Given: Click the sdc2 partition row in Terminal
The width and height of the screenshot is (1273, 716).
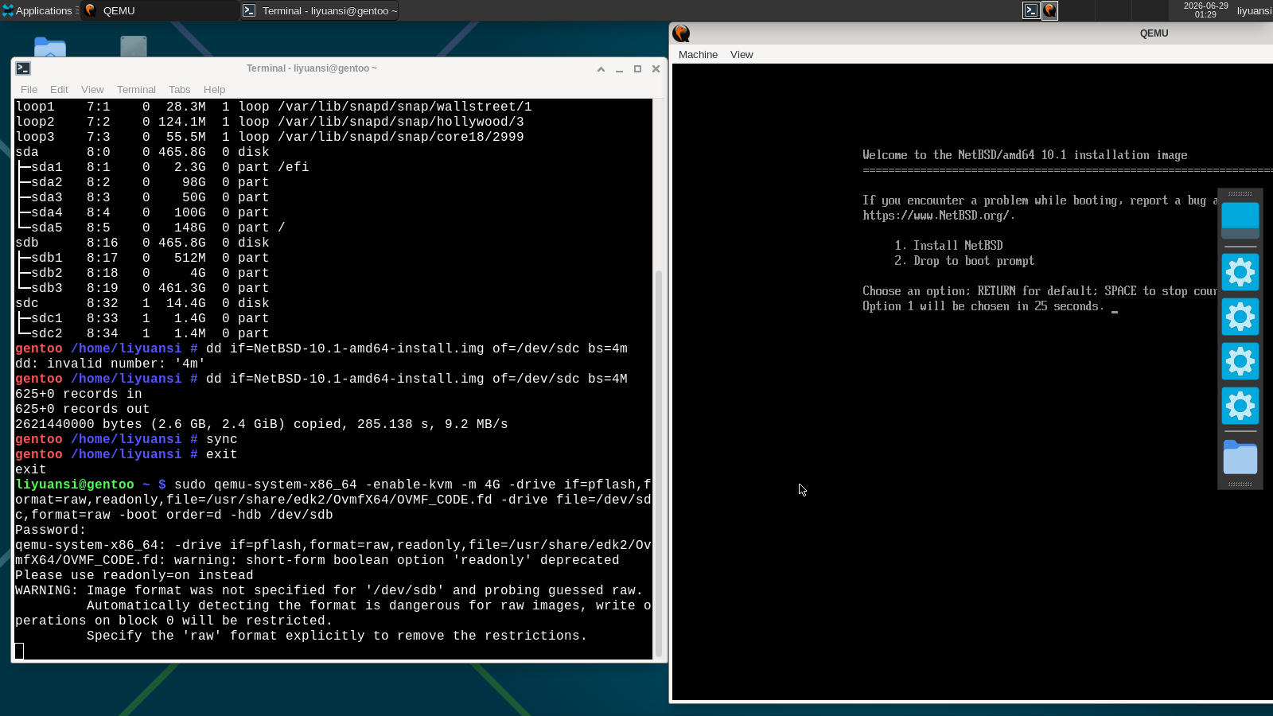Looking at the screenshot, I should click(142, 333).
